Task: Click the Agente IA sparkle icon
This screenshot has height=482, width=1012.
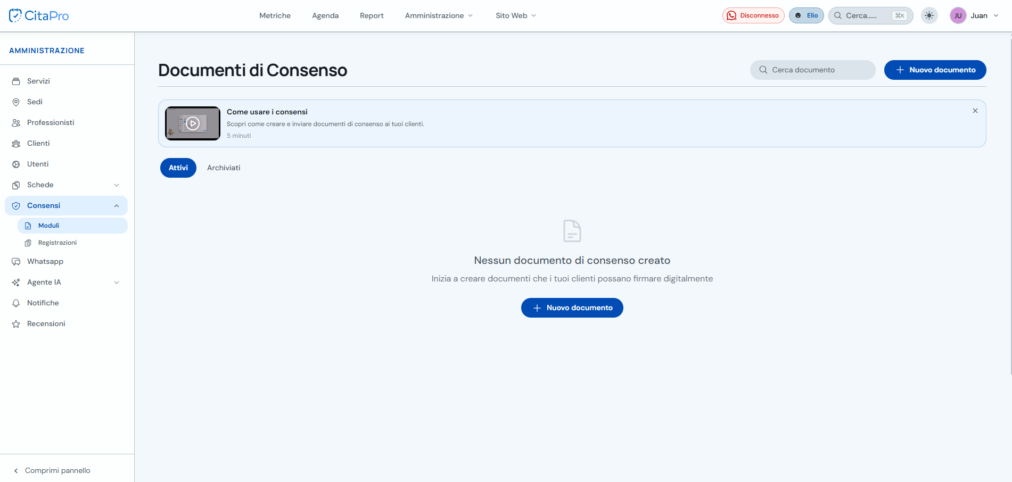Action: 16,282
